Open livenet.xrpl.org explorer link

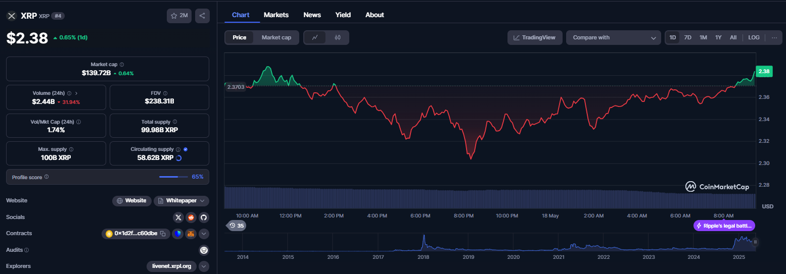click(x=172, y=266)
